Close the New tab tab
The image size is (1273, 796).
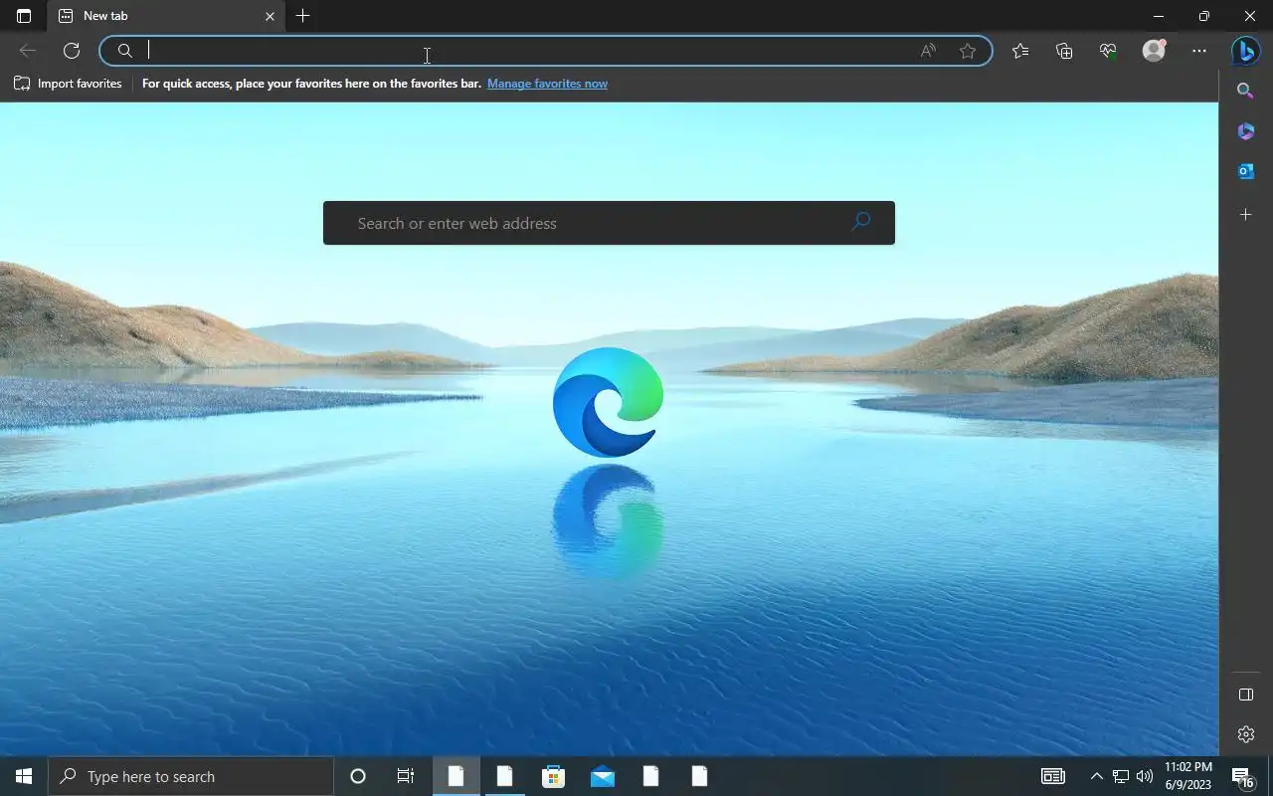(270, 16)
